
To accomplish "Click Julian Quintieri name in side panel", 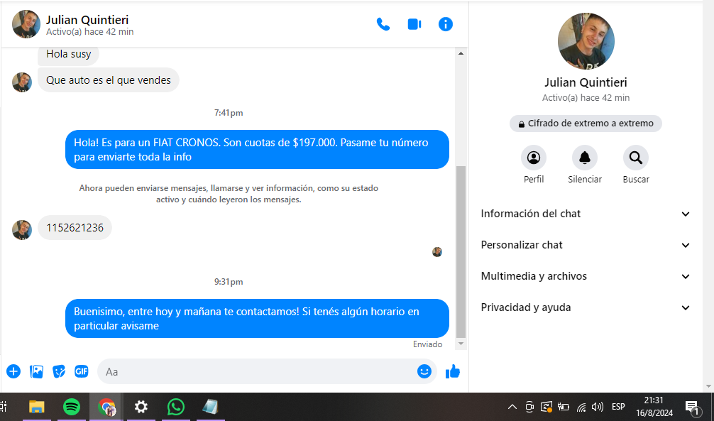I will [586, 82].
